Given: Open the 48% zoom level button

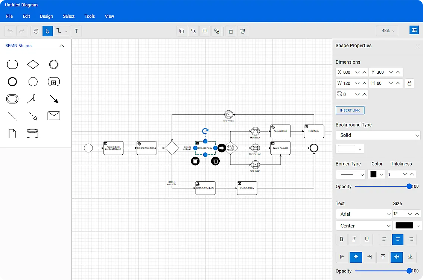Looking at the screenshot, I should point(388,31).
